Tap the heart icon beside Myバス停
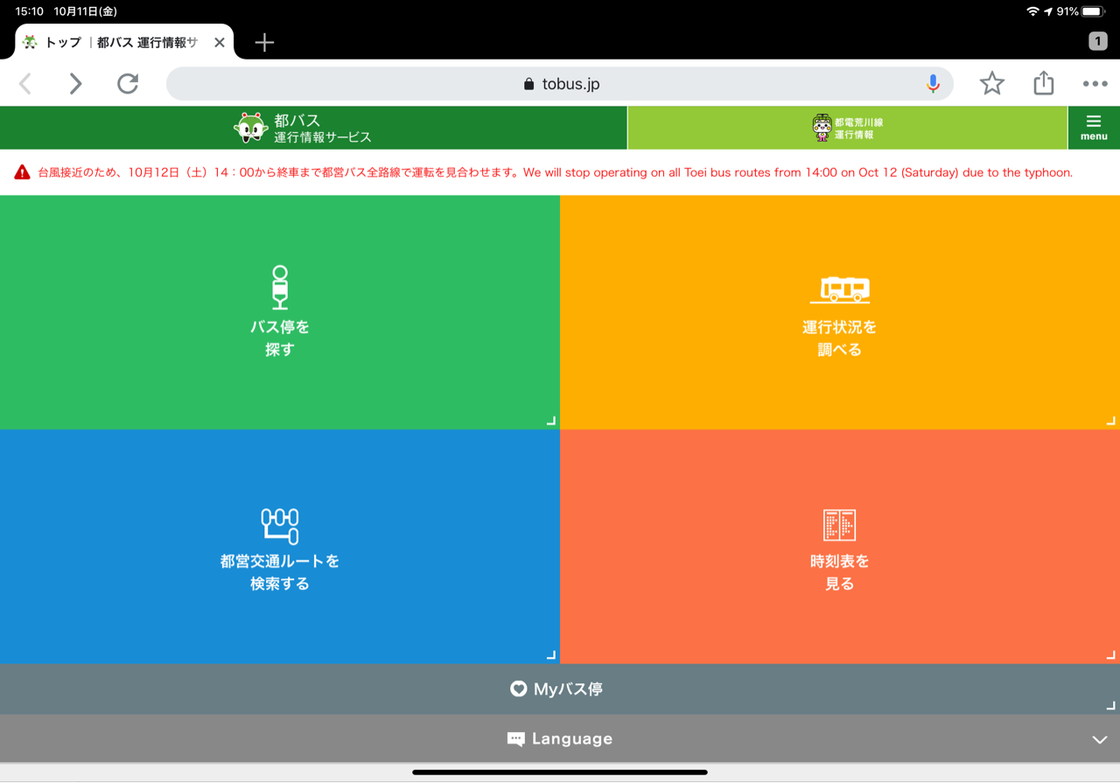The image size is (1120, 783). point(519,689)
